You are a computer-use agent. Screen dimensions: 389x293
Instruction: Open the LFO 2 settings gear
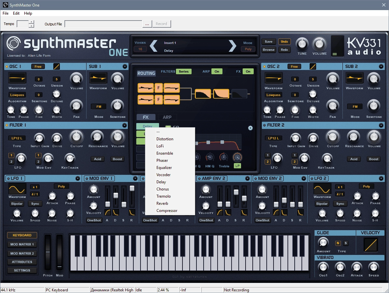381,178
